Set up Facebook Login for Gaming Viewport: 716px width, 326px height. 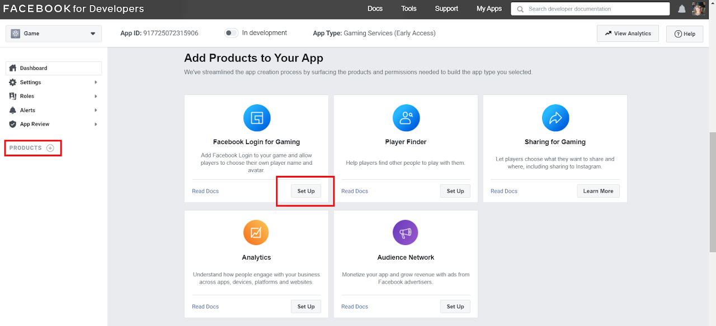pyautogui.click(x=306, y=191)
